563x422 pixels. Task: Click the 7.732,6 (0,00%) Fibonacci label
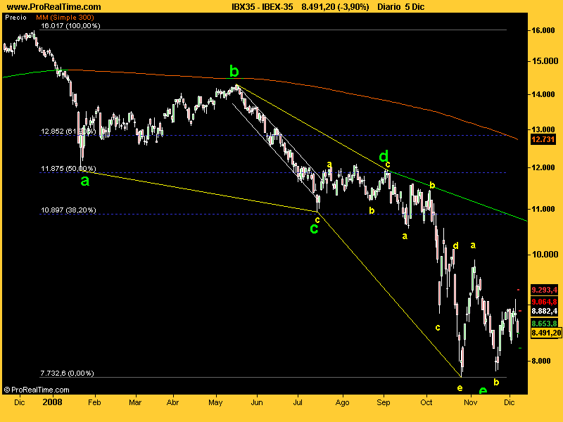pyautogui.click(x=67, y=373)
